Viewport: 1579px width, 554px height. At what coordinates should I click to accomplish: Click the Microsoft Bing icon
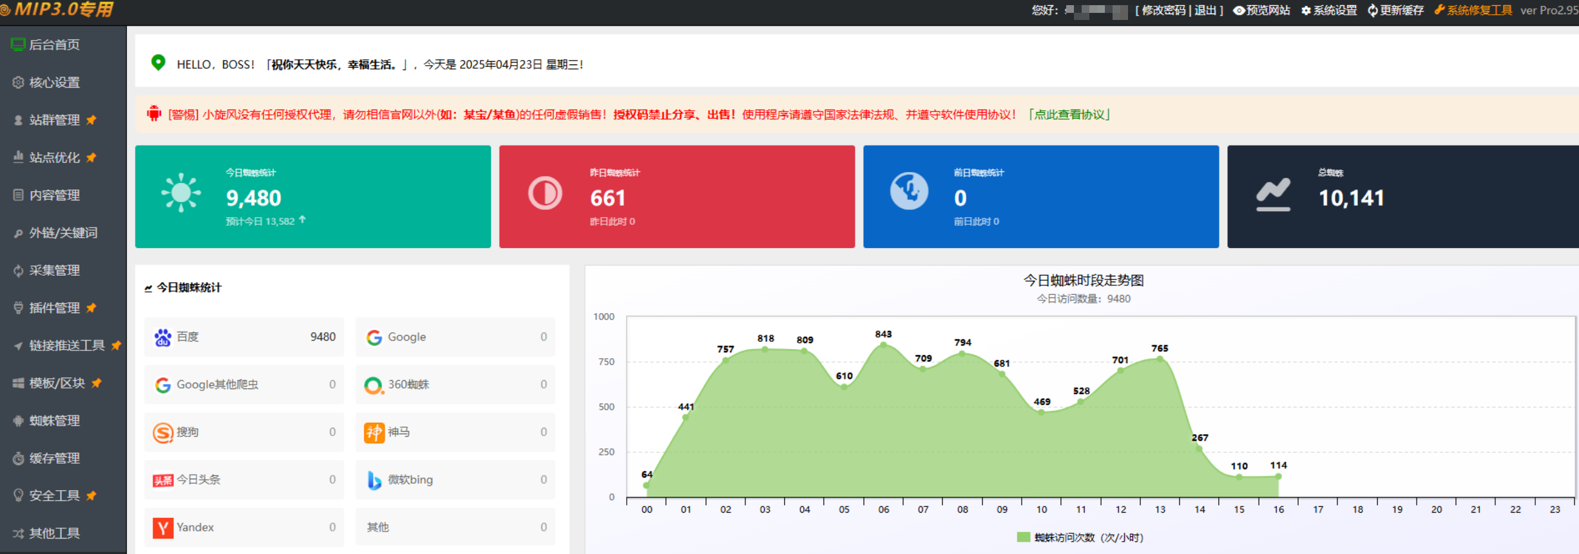[374, 480]
